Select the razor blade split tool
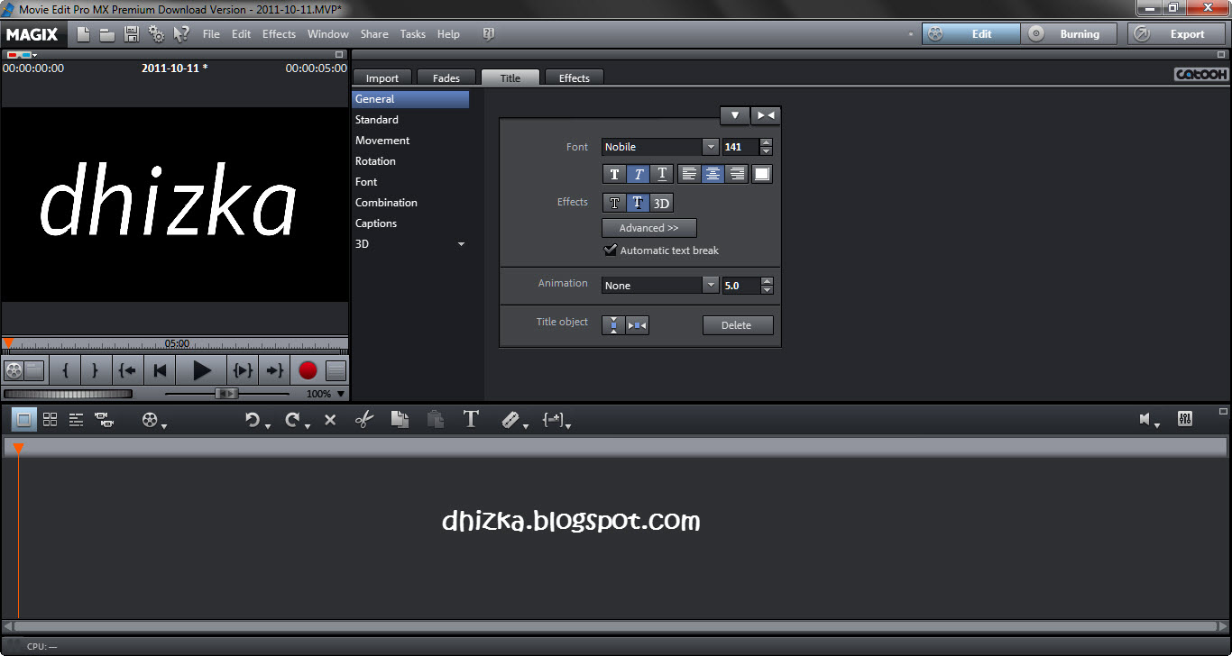The image size is (1232, 656). tap(510, 419)
